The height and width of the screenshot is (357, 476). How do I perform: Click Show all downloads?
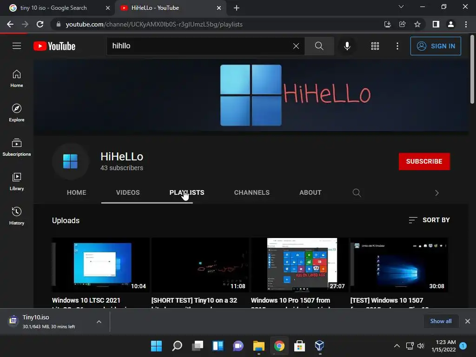(441, 321)
